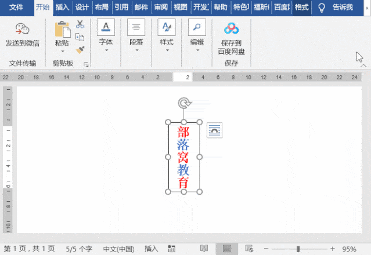Open the 开发 ribbon tab
Viewport: 371px width, 255px height.
tap(201, 8)
